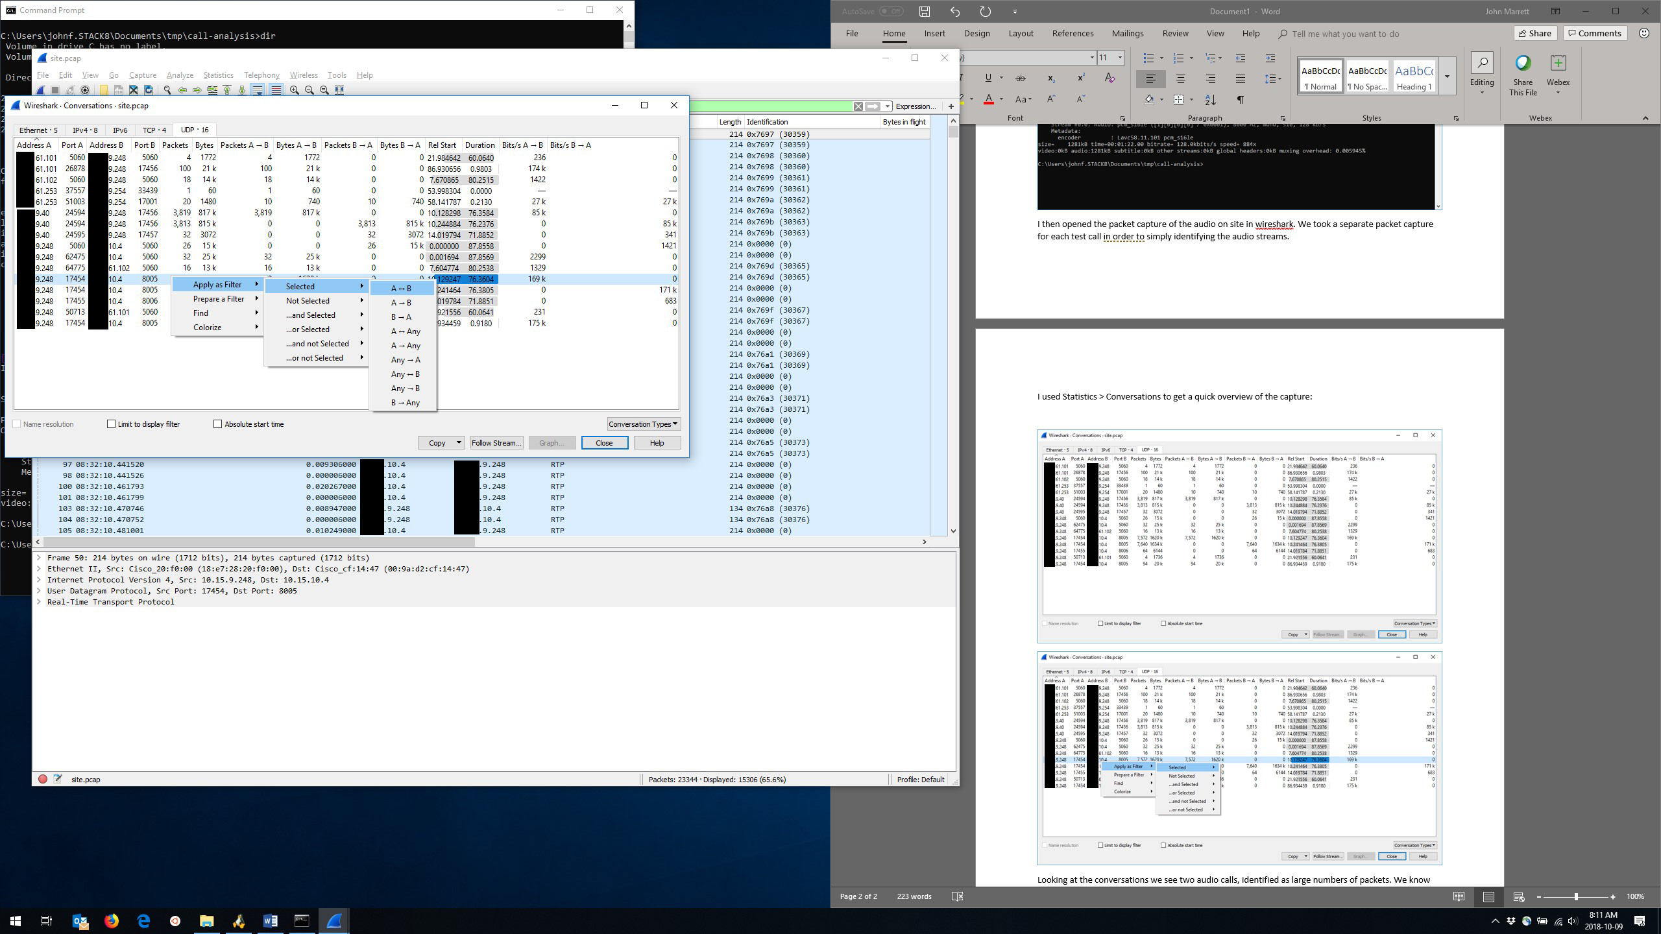
Task: Open Word References ribbon tab
Action: (x=1073, y=34)
